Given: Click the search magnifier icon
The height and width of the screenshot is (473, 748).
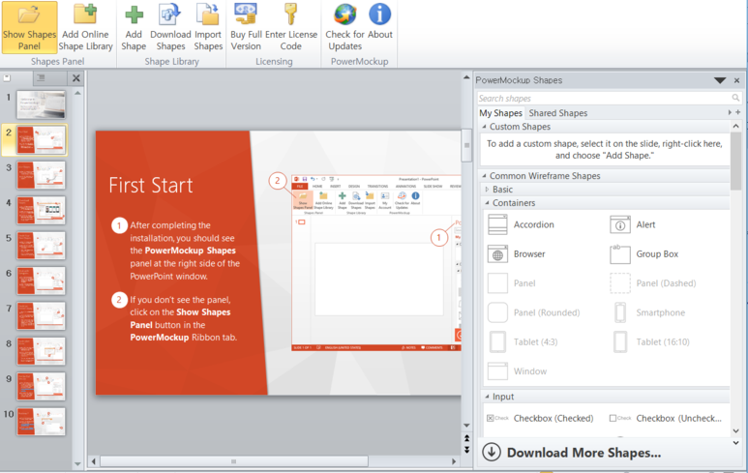Looking at the screenshot, I should click(735, 98).
